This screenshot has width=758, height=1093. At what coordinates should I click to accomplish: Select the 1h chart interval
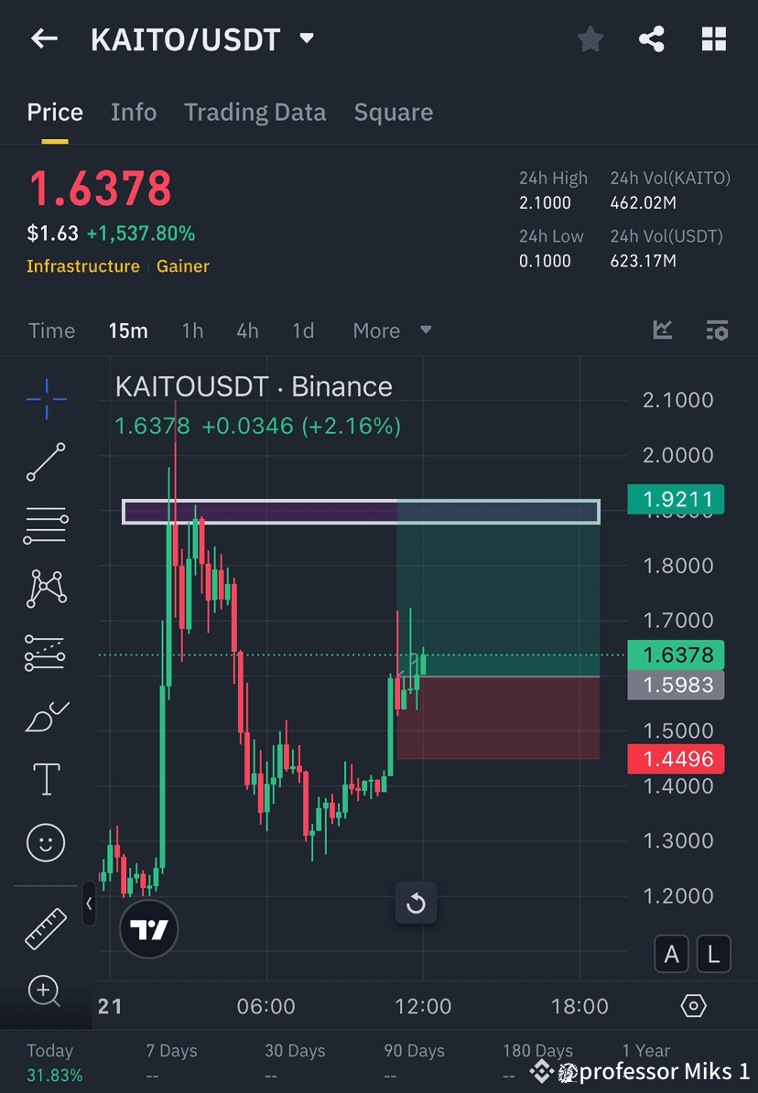click(192, 330)
